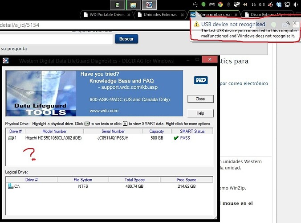Click the DLGDIAG title bar app icon
301x223 pixels.
[x=5, y=61]
